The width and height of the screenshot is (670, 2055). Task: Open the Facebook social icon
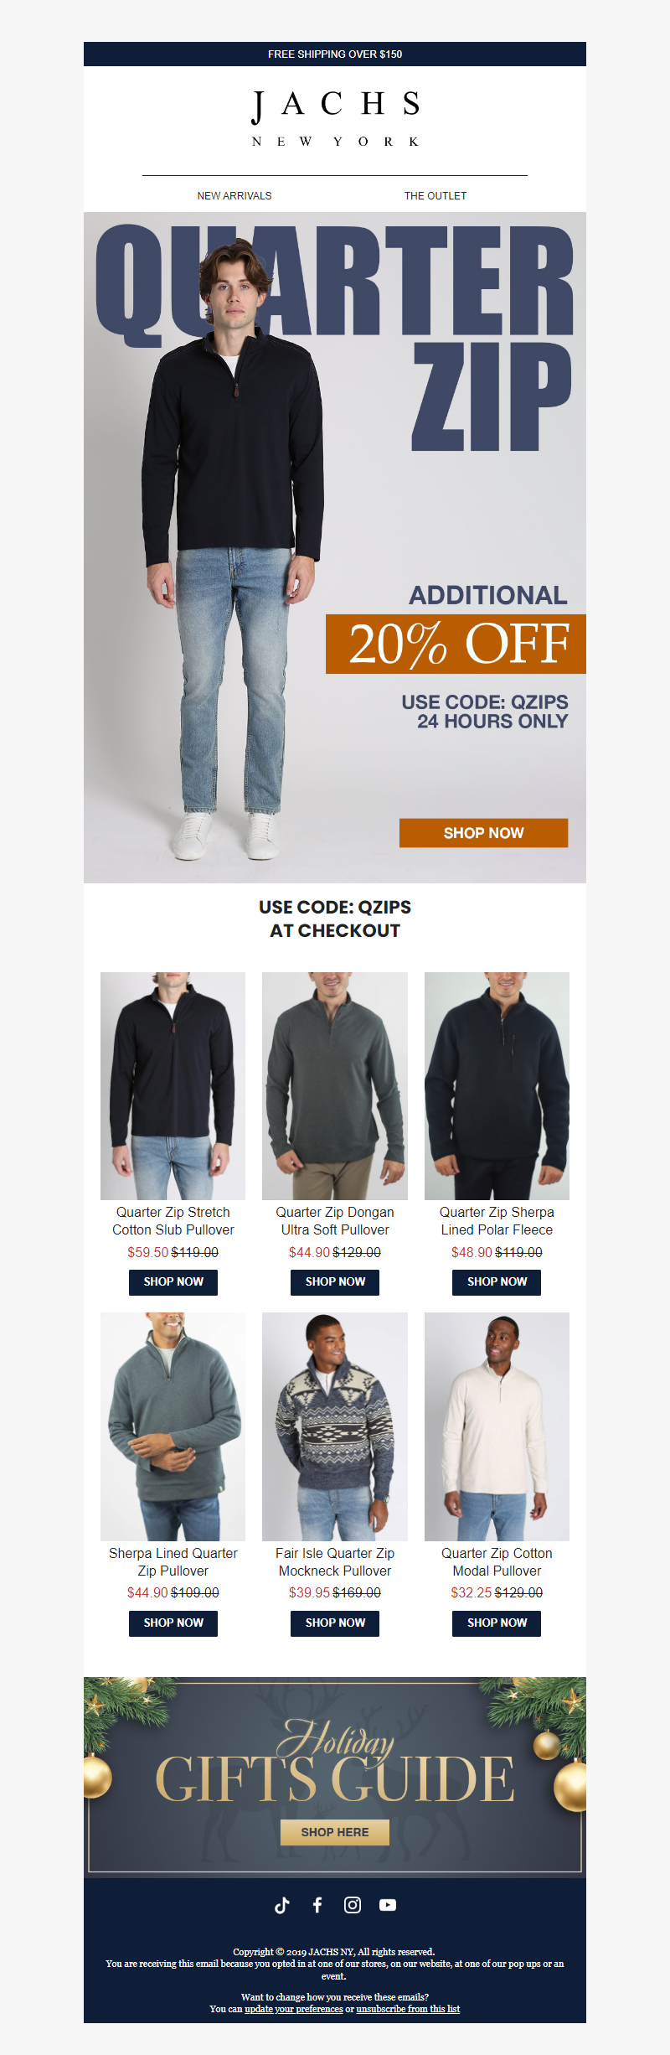click(317, 1905)
